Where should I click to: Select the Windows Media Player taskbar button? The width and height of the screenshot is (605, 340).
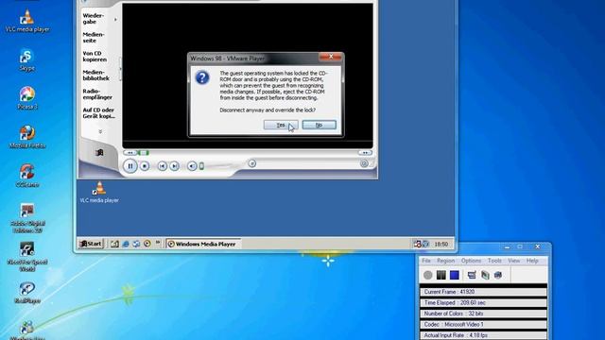point(203,244)
